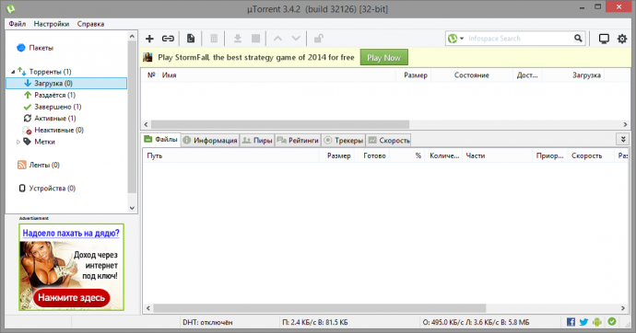Viewport: 636px width, 333px height.
Task: Click torrent list scroll right arrow
Action: pos(625,124)
